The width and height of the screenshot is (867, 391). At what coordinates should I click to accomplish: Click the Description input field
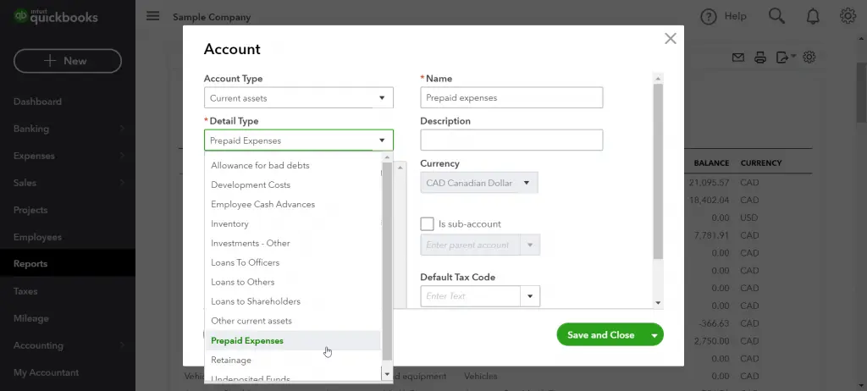pos(511,140)
